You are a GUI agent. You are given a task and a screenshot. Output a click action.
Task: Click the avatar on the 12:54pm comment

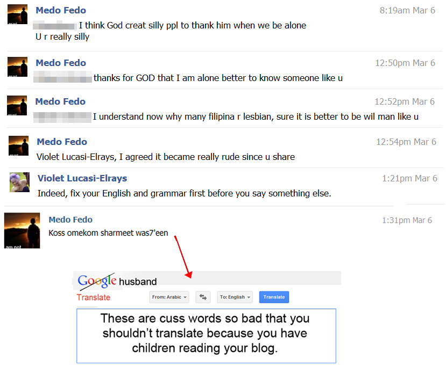pos(18,145)
